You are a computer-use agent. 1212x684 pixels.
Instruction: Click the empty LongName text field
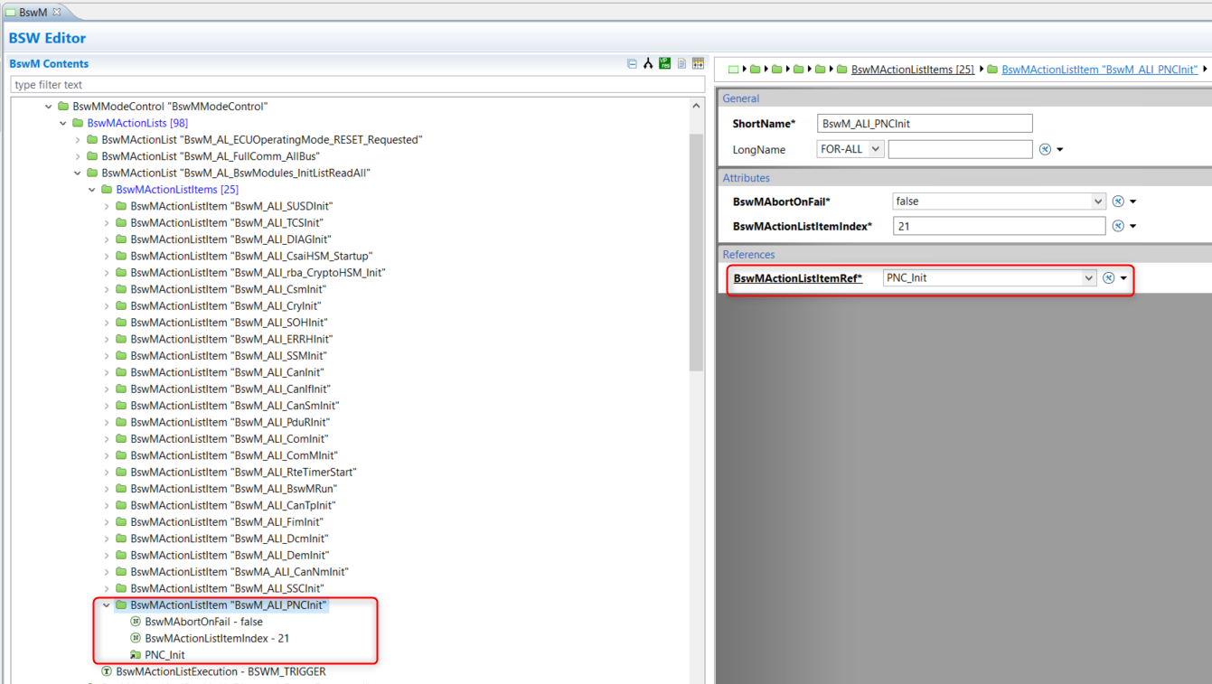pyautogui.click(x=960, y=149)
